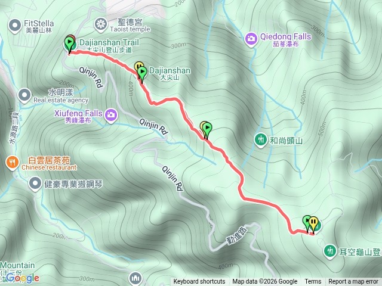Click the yellow pause marker at trail end

point(313,223)
